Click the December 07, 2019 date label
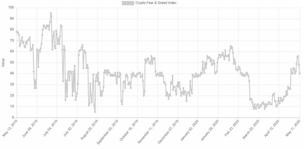 168,131
